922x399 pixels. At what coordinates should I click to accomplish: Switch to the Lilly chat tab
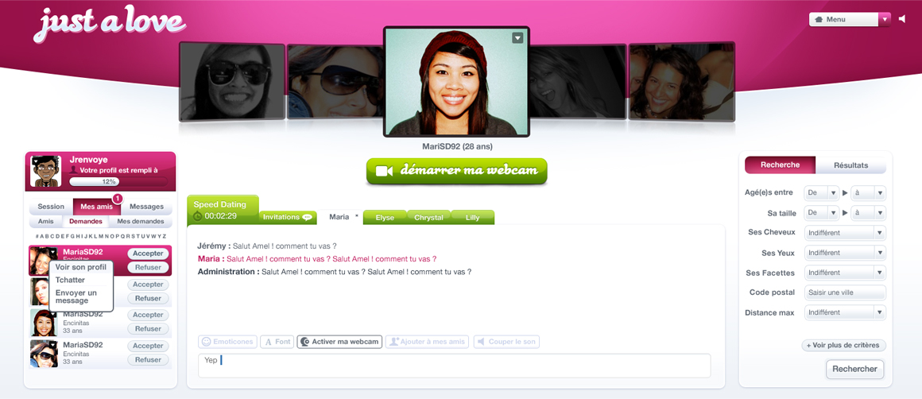(x=473, y=218)
